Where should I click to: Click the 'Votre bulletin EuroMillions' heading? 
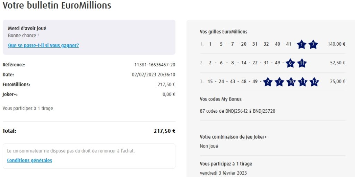pos(57,6)
